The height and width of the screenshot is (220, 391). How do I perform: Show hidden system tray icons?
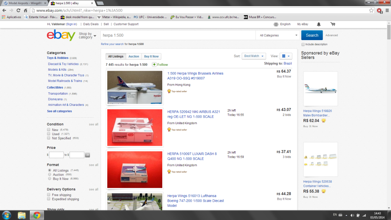pos(346,215)
